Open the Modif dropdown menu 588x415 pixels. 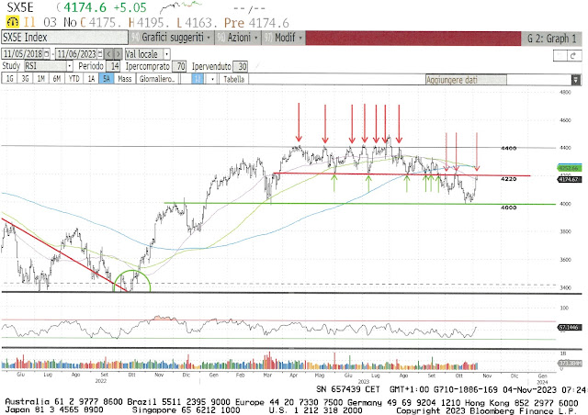coord(284,38)
